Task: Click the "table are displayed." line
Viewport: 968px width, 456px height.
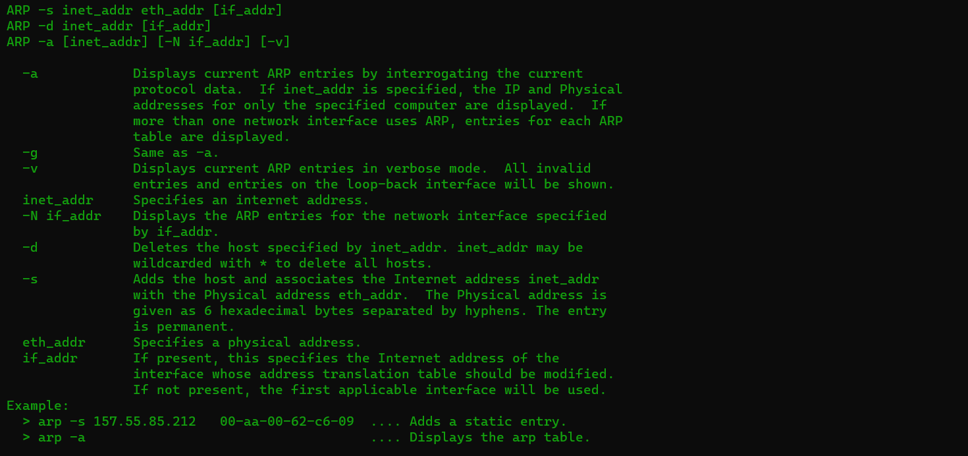Action: 211,136
